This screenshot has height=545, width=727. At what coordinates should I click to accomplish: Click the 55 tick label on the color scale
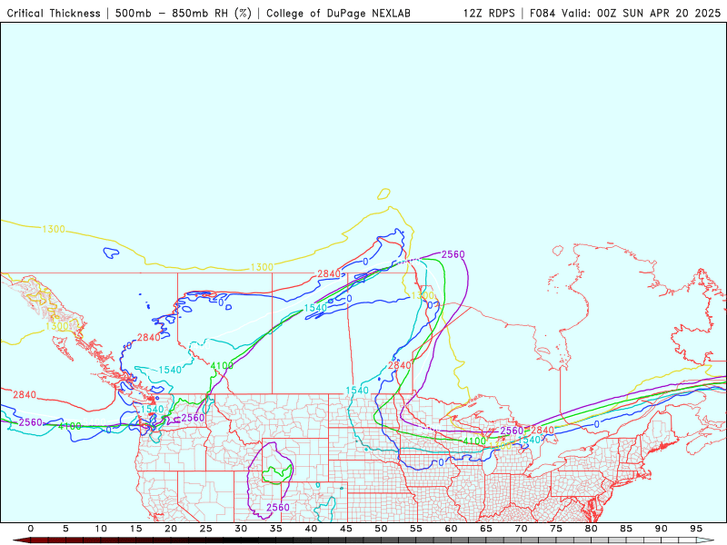(x=416, y=529)
